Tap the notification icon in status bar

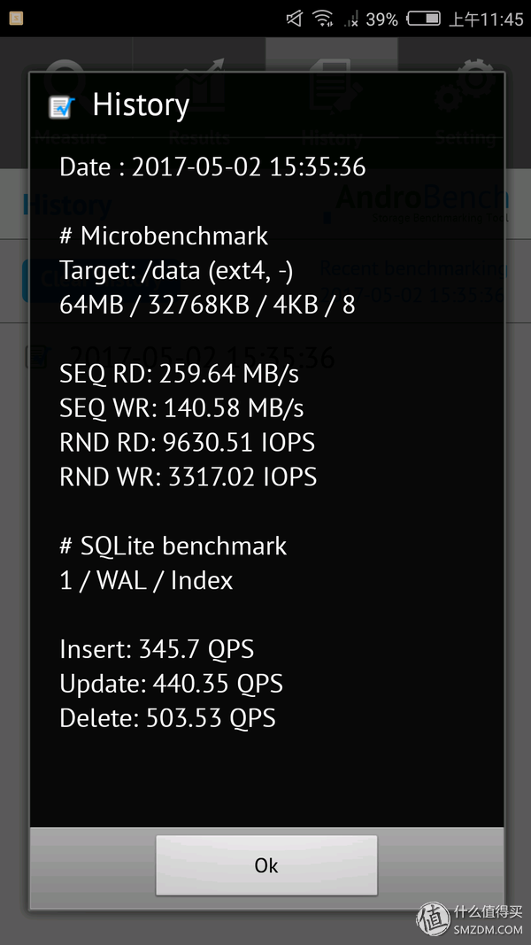coord(16,19)
